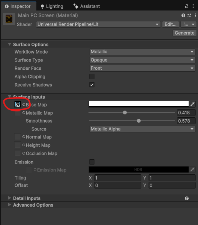The image size is (198, 225).
Task: Open Detail Inputs help icon
Action: [187, 198]
